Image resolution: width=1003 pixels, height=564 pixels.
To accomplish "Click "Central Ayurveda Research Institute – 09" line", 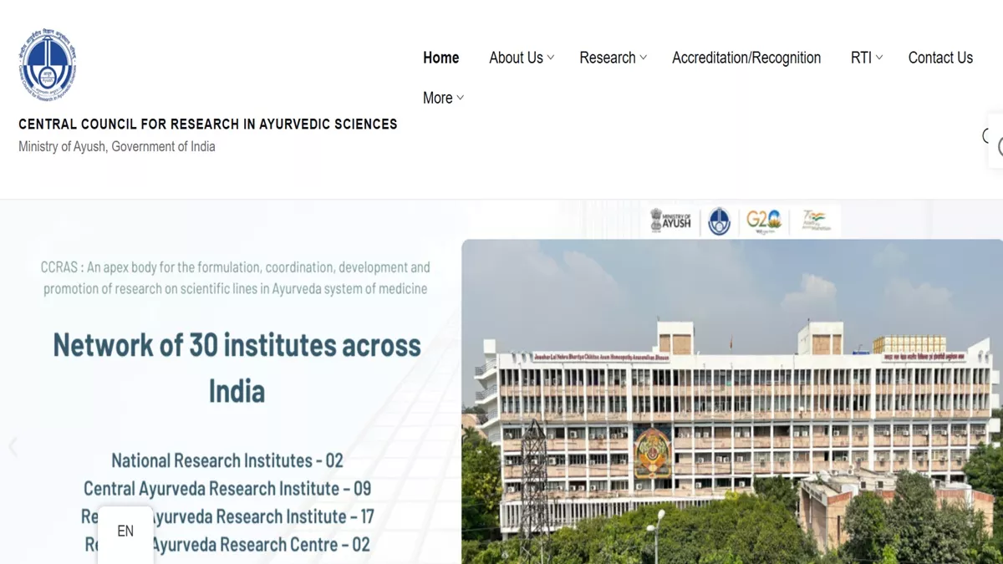I will [x=227, y=489].
